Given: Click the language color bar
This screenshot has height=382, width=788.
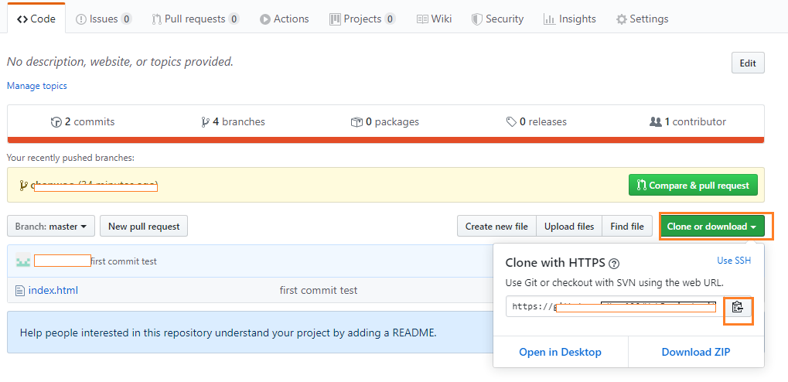Looking at the screenshot, I should click(x=386, y=140).
